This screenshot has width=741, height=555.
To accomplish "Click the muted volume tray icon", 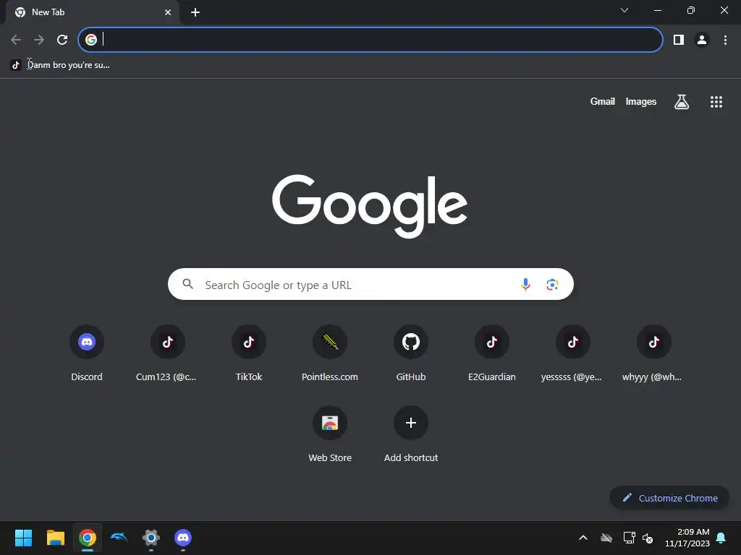I will tap(648, 538).
